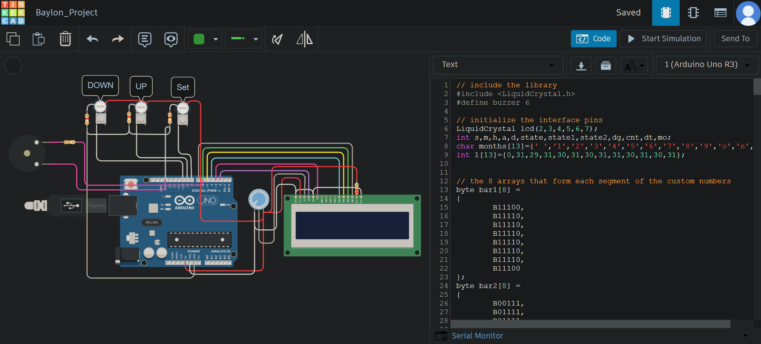Expand the Text edit mode dropdown
The width and height of the screenshot is (761, 344).
pyautogui.click(x=498, y=65)
